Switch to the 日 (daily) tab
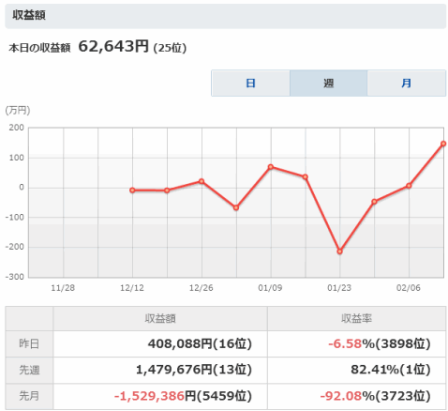The height and width of the screenshot is (411, 448). (250, 84)
